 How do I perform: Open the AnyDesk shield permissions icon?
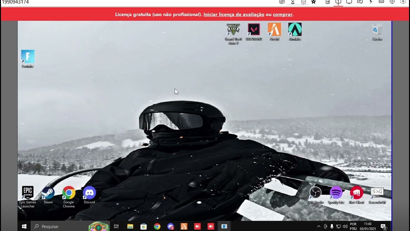[x=392, y=2]
